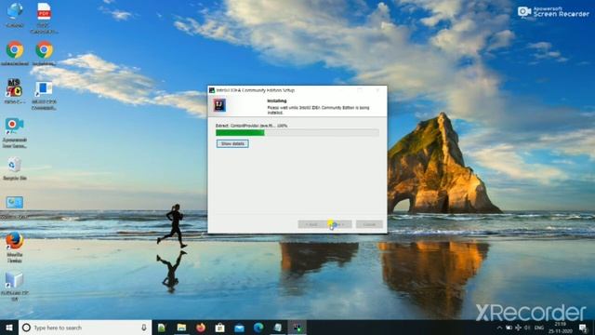Viewport: 595px width, 335px height.
Task: Click the taskbar search box
Action: click(x=85, y=328)
